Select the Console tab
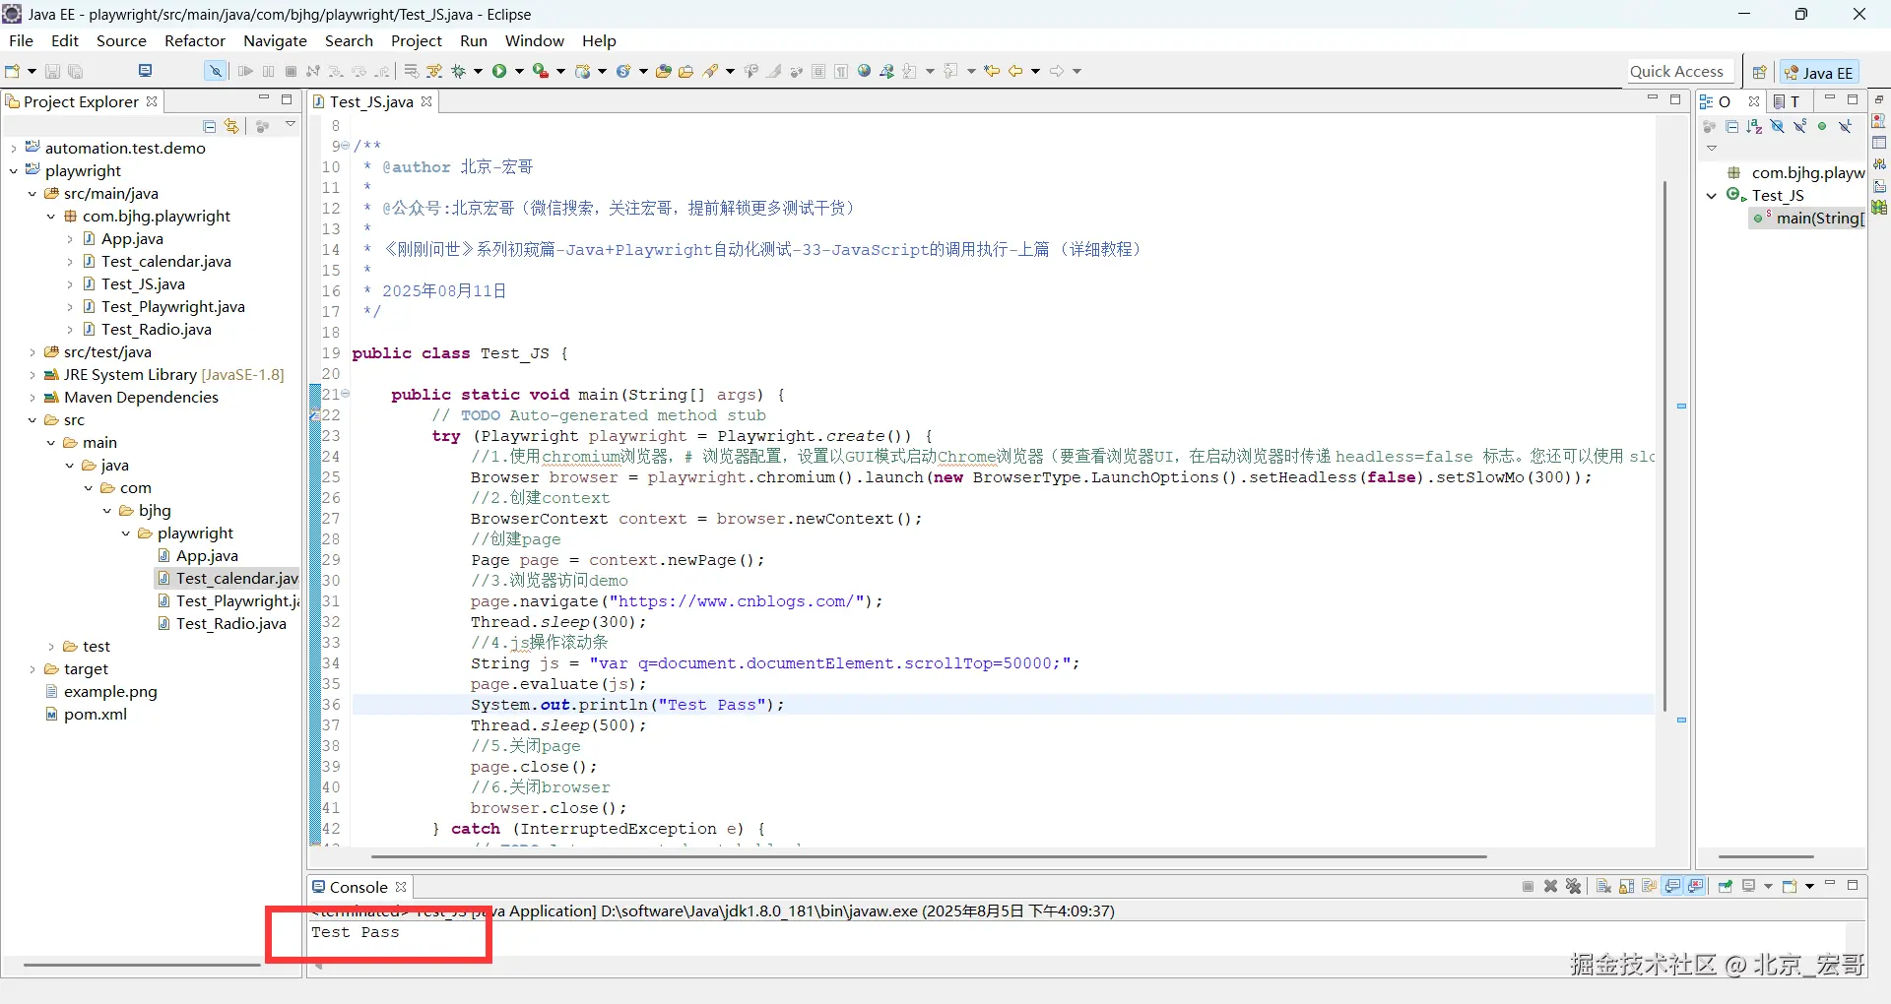 (x=358, y=887)
